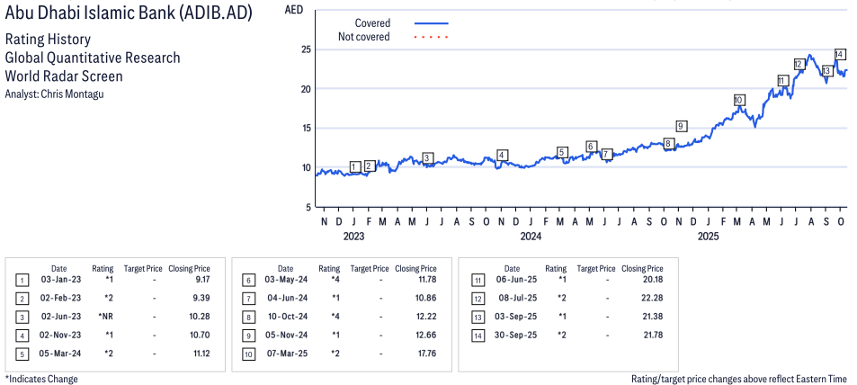Select marker 10 on the price chart

point(738,100)
